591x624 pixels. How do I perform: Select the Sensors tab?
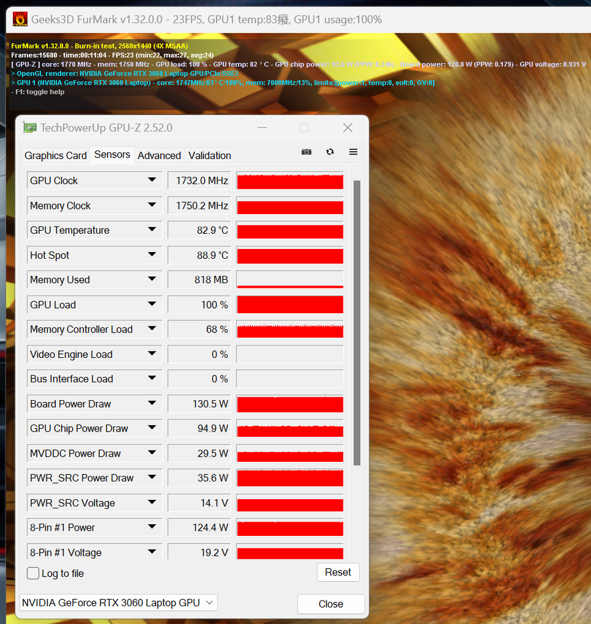(112, 154)
